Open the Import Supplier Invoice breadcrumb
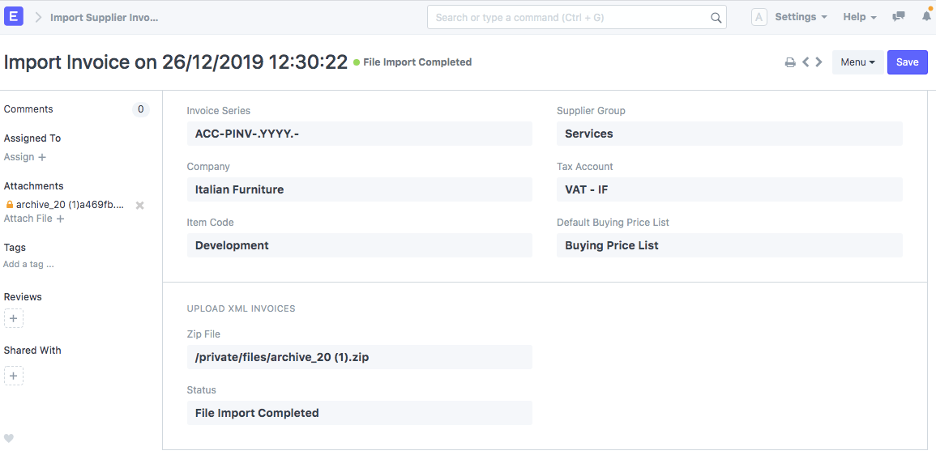936x455 pixels. click(105, 17)
